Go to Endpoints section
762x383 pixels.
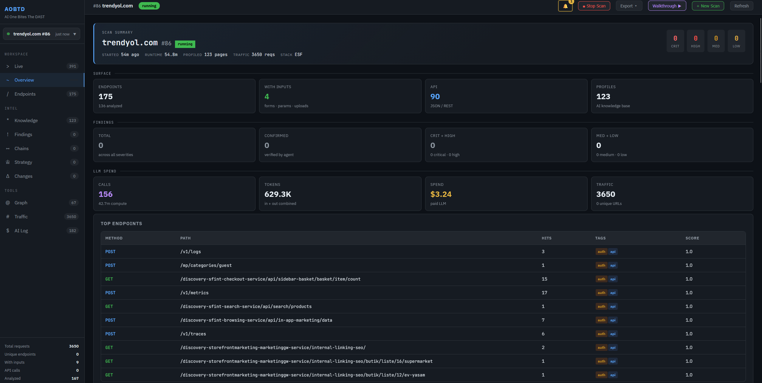point(42,94)
